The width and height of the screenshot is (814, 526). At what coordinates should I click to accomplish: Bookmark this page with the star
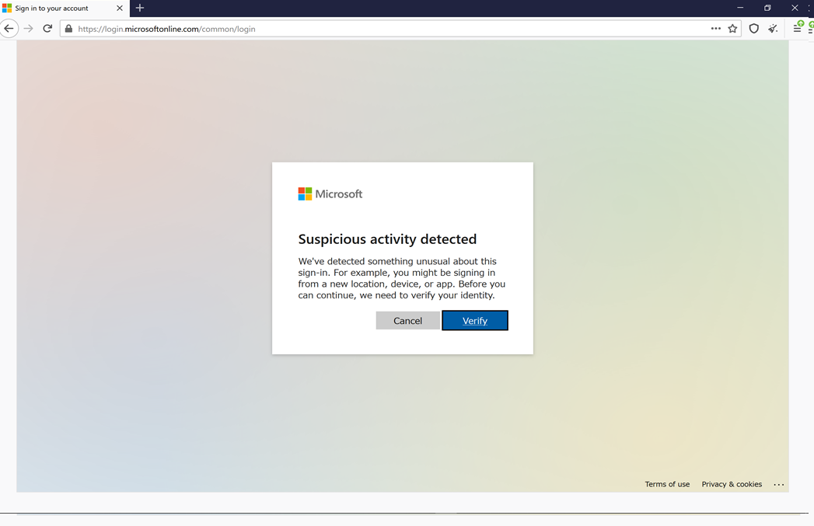tap(732, 29)
